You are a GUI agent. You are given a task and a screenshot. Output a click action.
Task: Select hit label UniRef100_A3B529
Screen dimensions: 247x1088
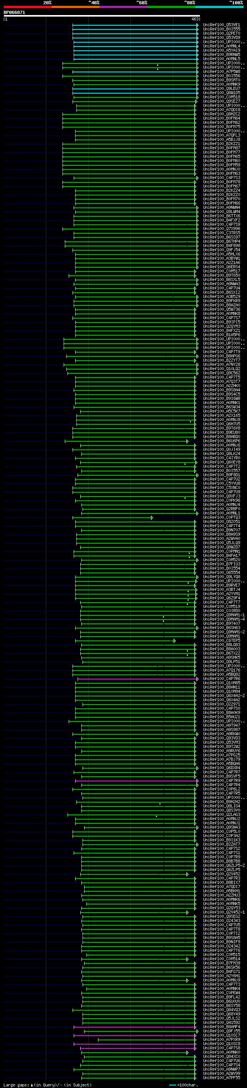point(221,296)
